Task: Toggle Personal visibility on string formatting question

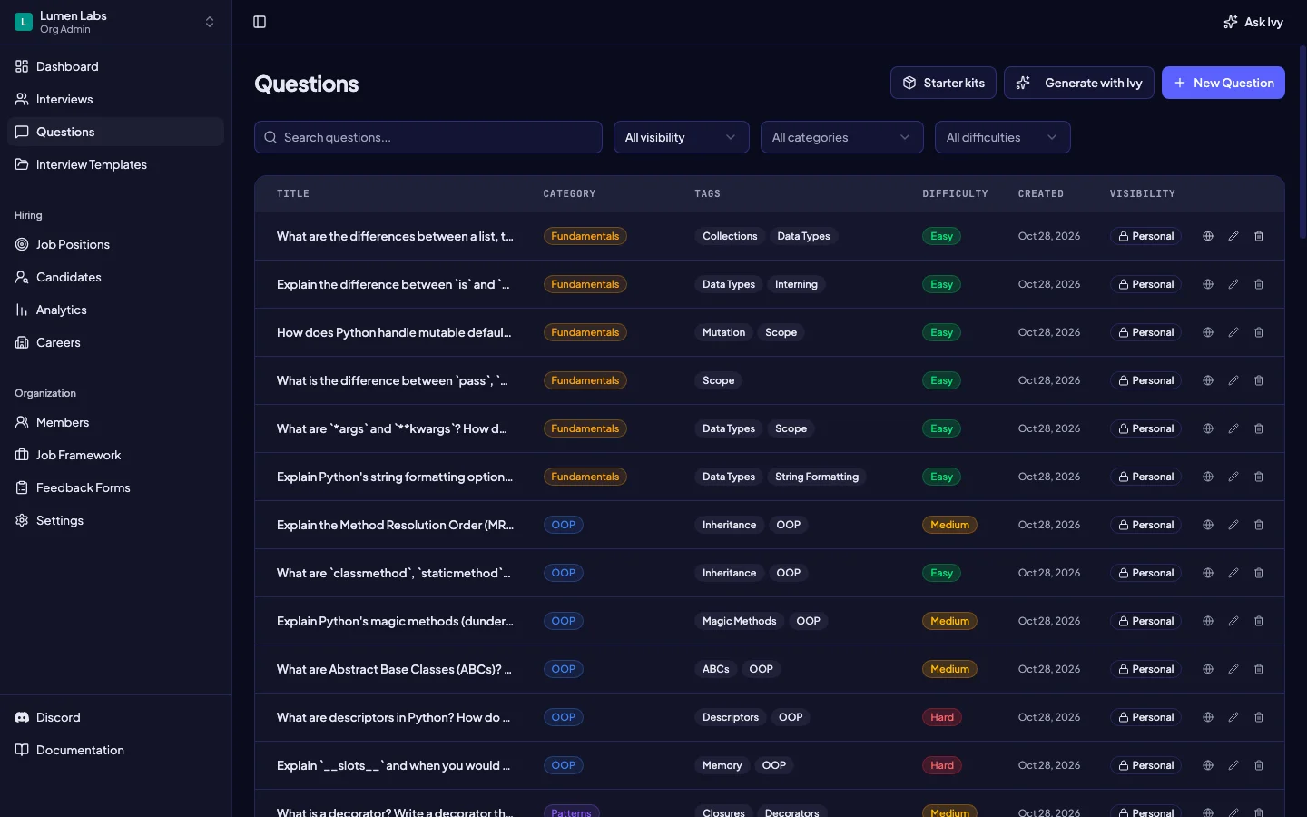Action: (x=1145, y=477)
